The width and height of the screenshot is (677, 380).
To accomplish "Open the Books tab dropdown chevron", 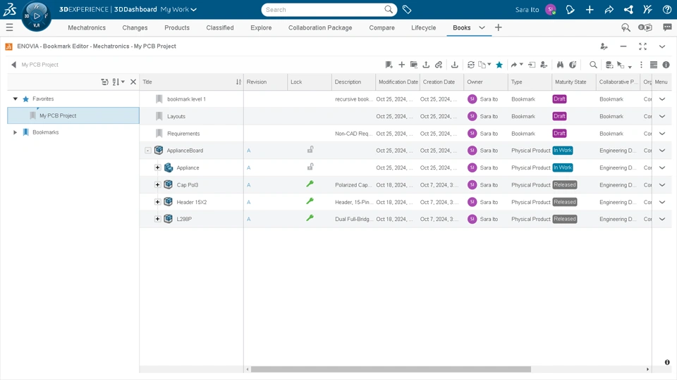I will pyautogui.click(x=482, y=27).
